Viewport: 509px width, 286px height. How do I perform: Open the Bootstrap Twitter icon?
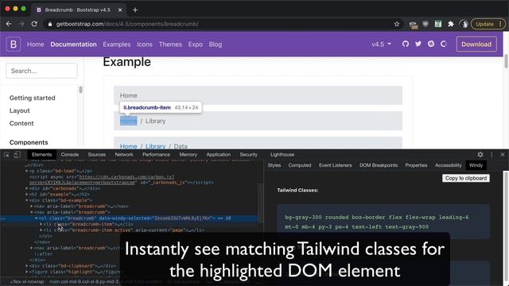[418, 44]
